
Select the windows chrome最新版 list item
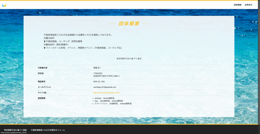point(104,98)
